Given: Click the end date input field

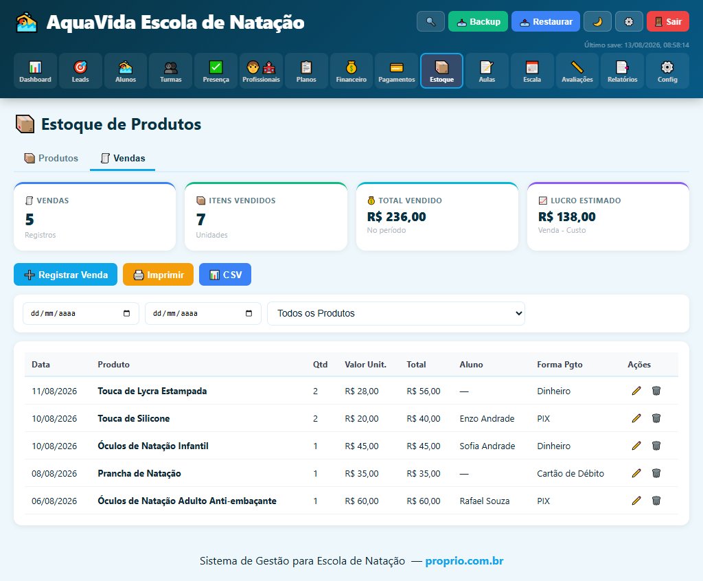Looking at the screenshot, I should tap(203, 314).
